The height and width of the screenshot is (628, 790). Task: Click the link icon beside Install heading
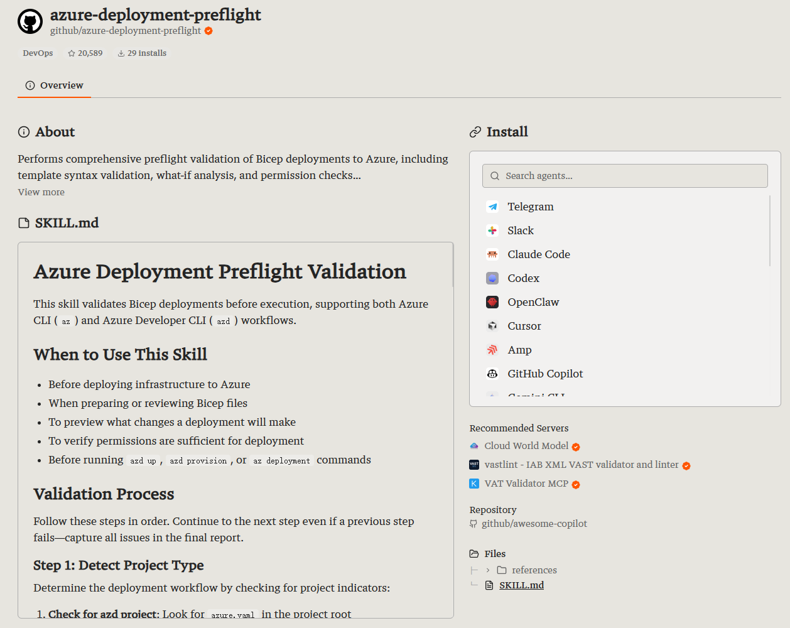point(475,132)
